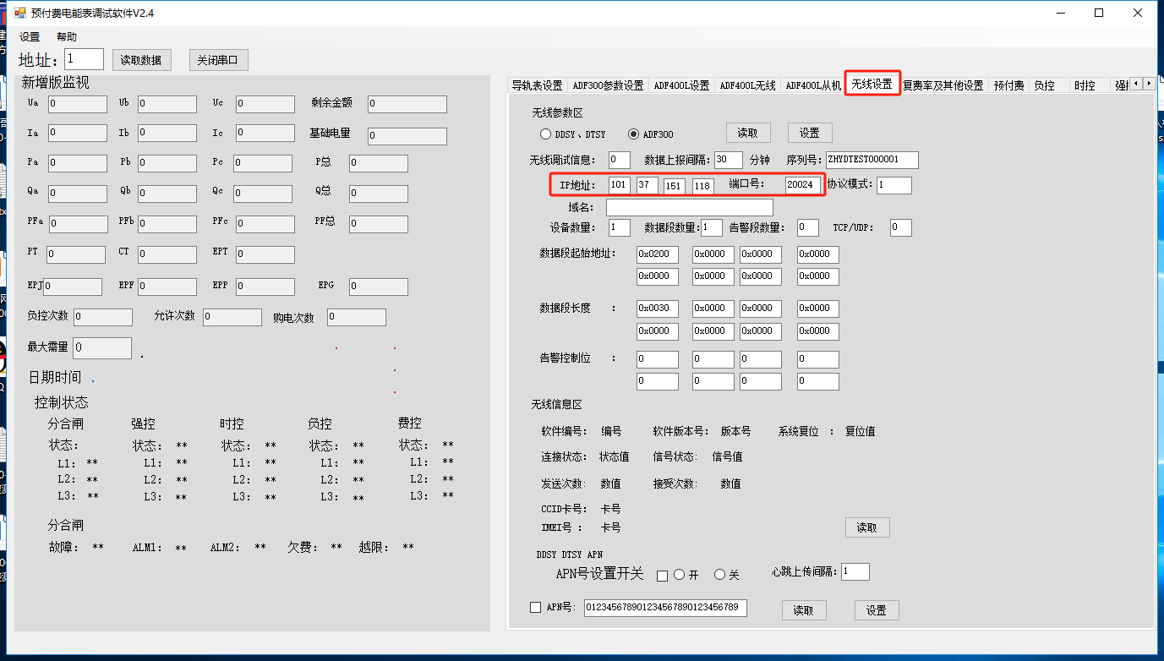Click the 域名 text field
This screenshot has width=1164, height=661.
point(689,207)
